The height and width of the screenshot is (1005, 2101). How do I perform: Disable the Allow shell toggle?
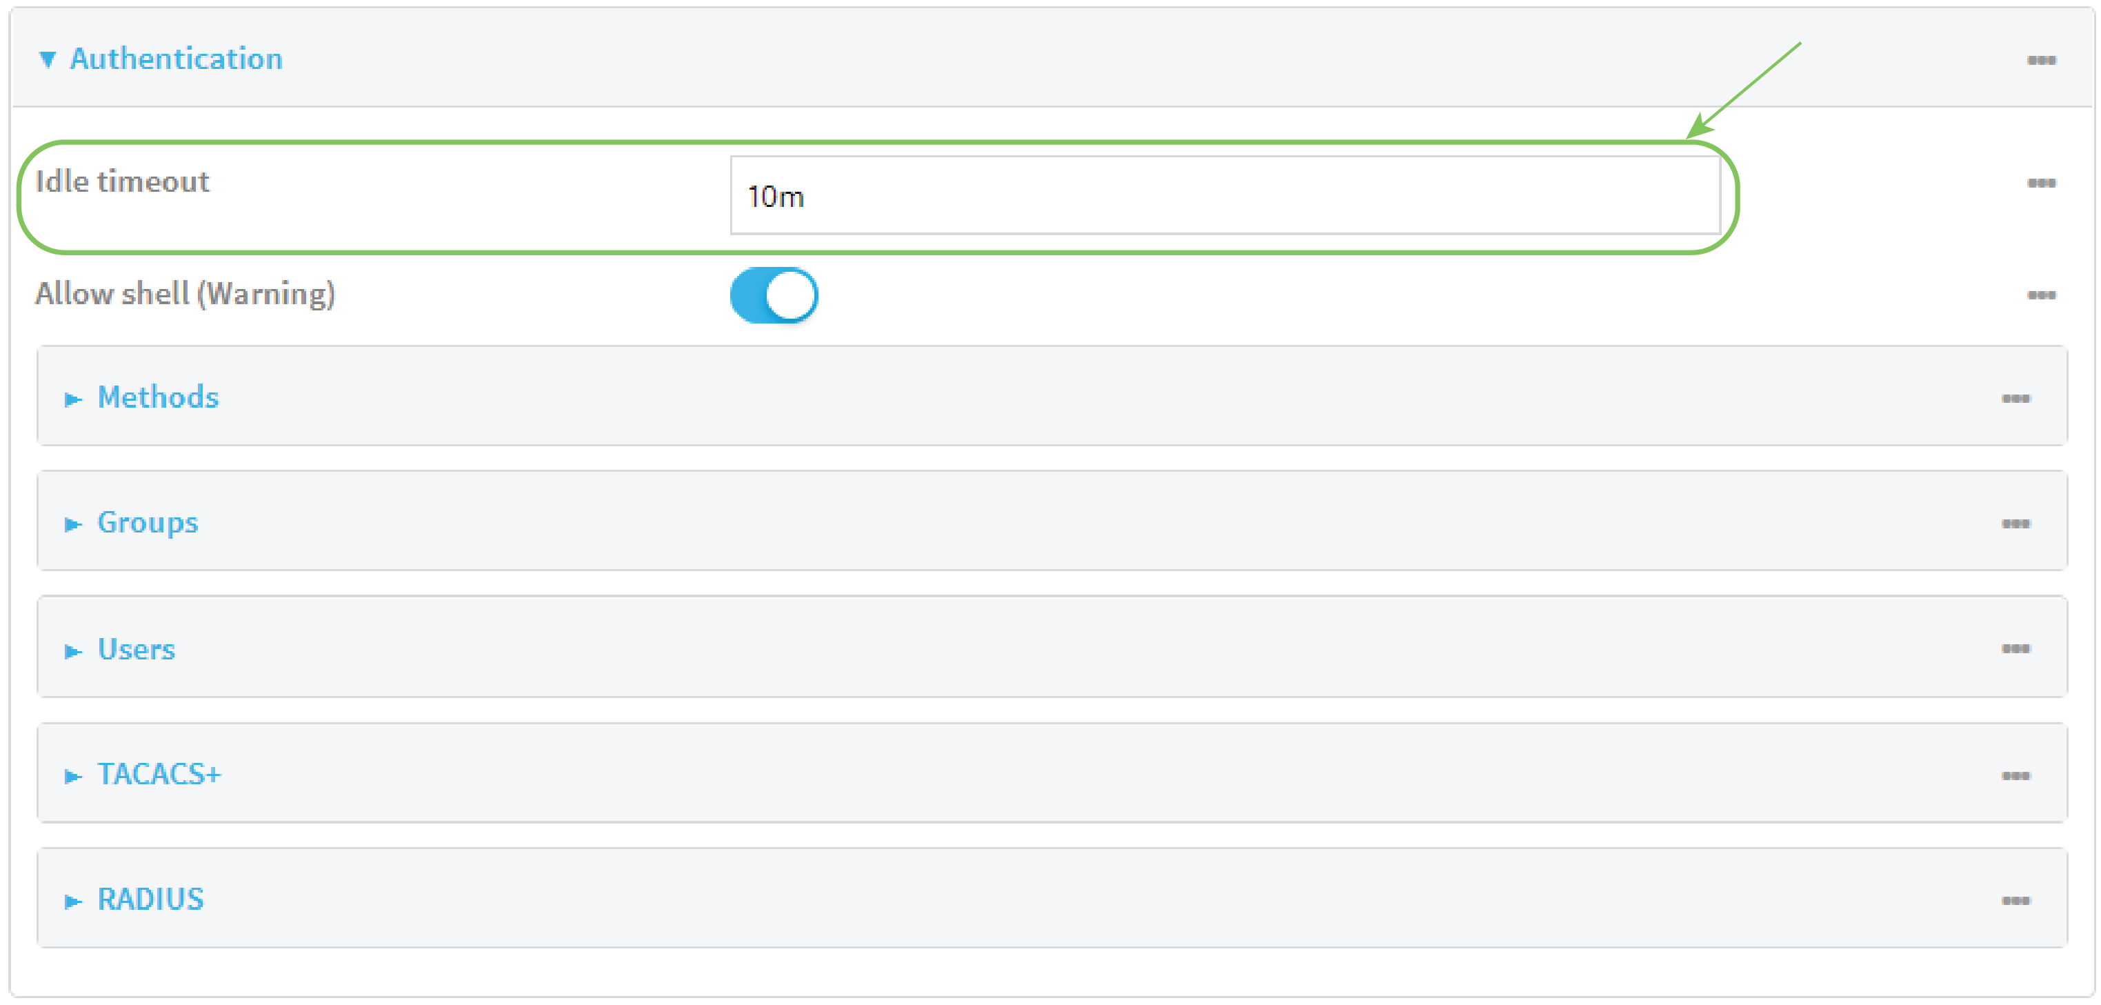pos(772,295)
